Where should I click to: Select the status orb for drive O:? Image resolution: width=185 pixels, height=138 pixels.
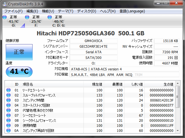click(x=5, y=17)
